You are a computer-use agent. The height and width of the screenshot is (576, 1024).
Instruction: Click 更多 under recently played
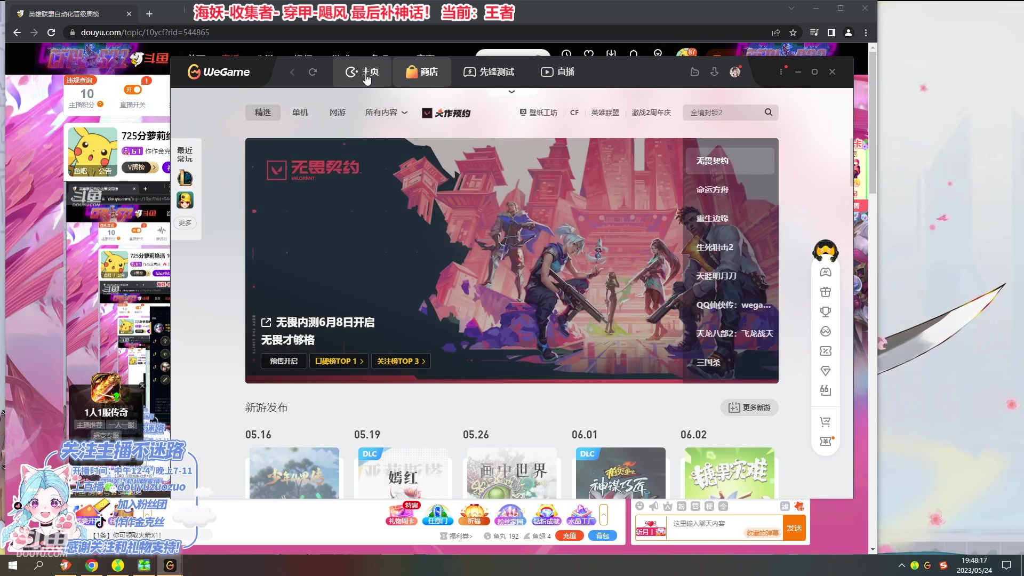point(185,222)
